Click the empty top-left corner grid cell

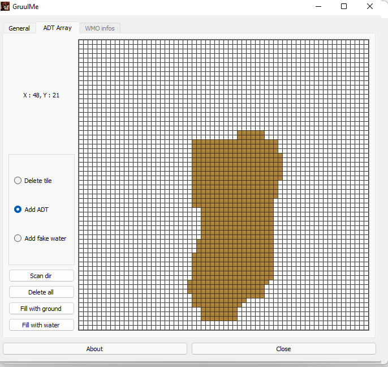click(81, 42)
